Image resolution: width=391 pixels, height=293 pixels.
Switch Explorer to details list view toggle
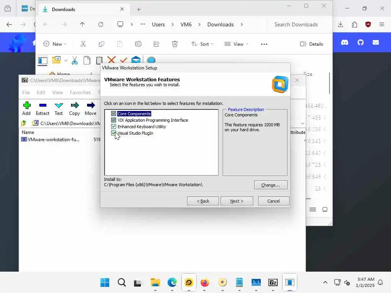point(313,209)
